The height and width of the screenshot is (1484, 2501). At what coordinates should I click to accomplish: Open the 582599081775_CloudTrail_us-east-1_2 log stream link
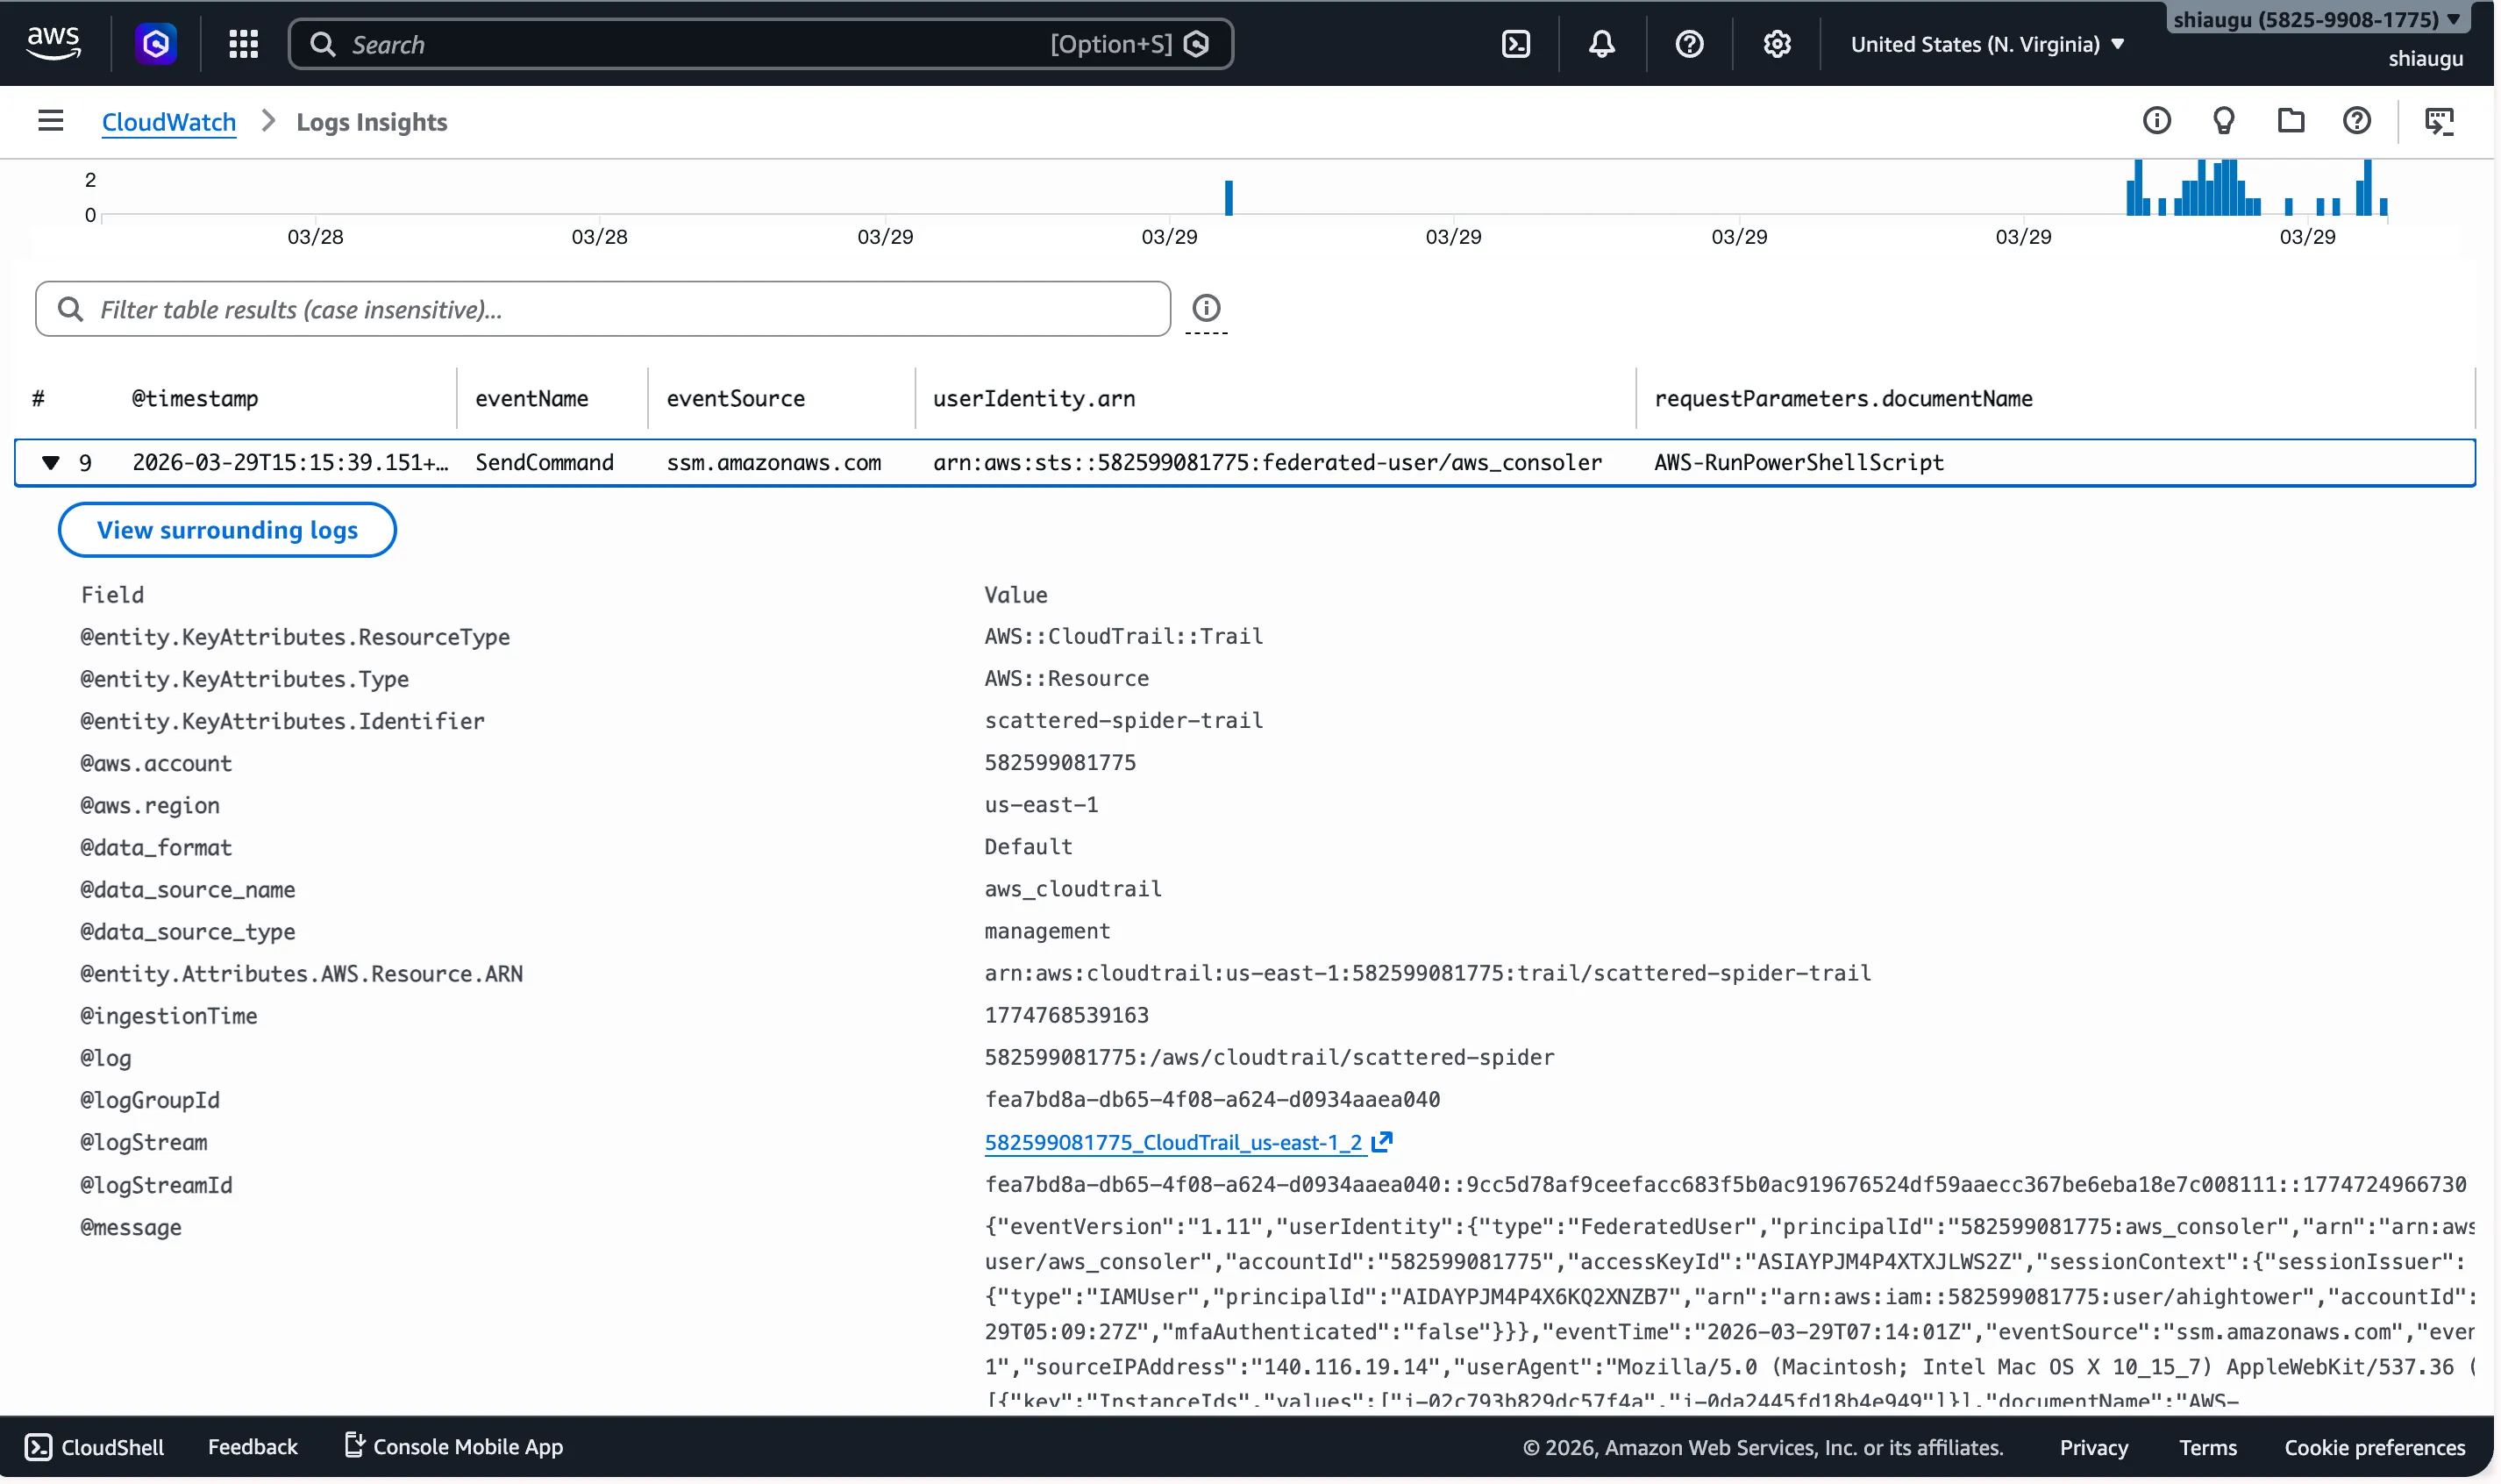[x=1173, y=1142]
